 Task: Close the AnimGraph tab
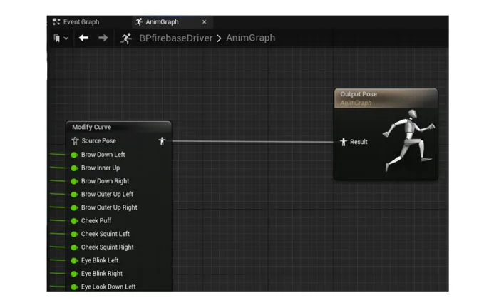pyautogui.click(x=205, y=22)
